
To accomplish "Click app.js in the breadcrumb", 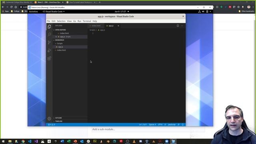I will 102,30.
